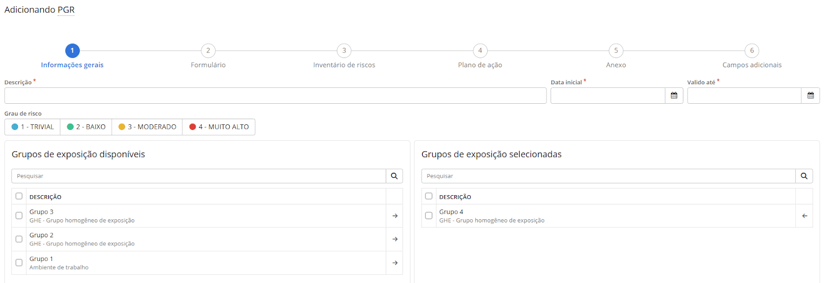Move Grupo 3 to selected with arrow
Screen dimensions: 824x283
(394, 216)
